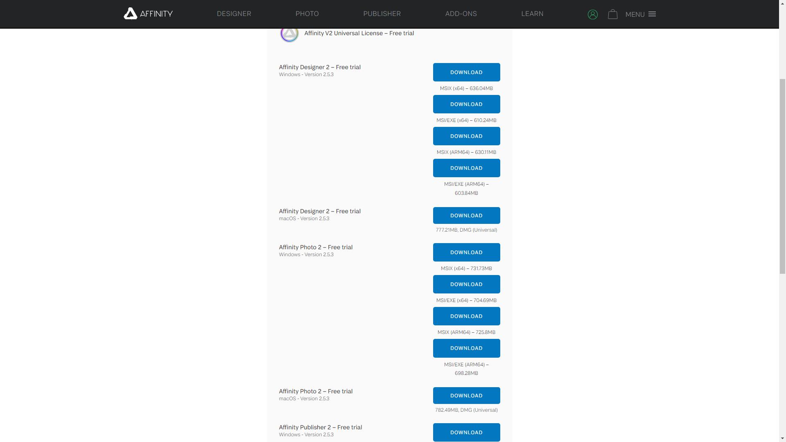Download Photo 2 MSIX x64 731.73MB

click(466, 252)
